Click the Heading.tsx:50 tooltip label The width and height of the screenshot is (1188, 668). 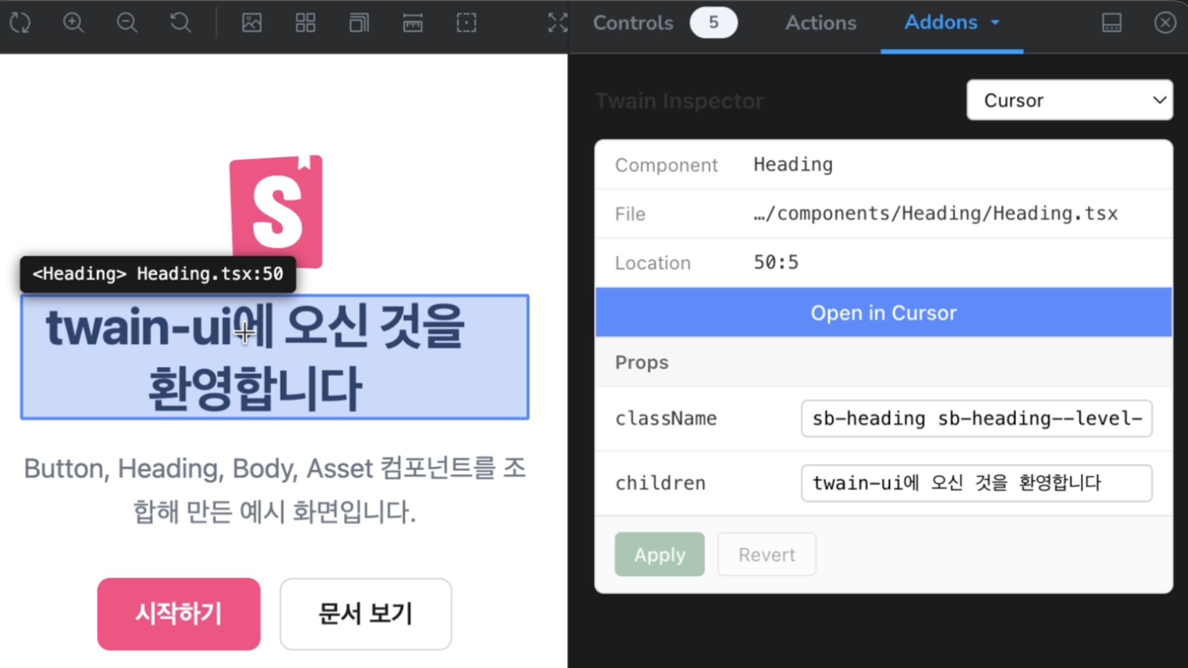pos(158,274)
